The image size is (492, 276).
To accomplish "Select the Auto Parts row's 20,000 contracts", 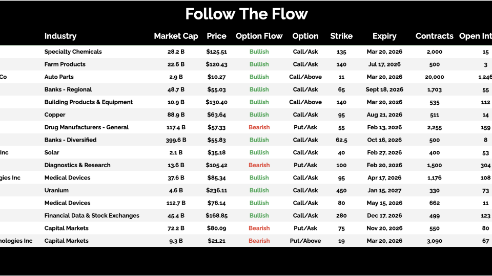I will (435, 77).
